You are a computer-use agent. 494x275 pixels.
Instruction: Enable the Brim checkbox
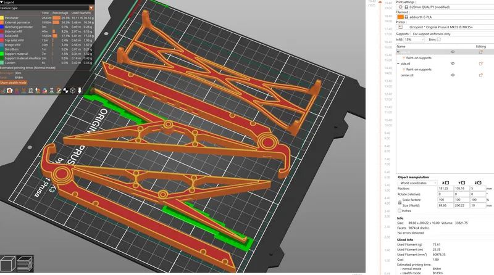[x=438, y=39]
